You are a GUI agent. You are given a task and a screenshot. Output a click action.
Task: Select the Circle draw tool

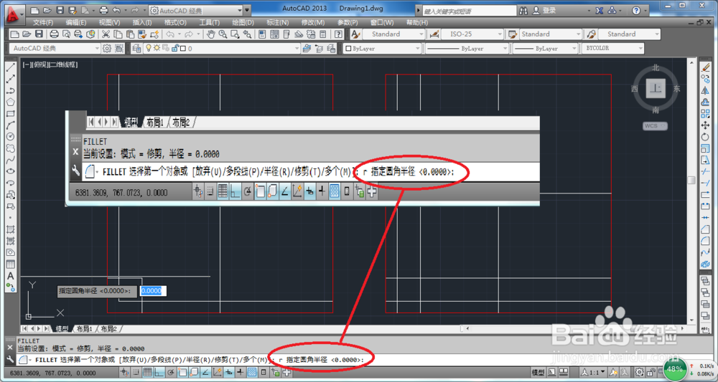tap(11, 137)
